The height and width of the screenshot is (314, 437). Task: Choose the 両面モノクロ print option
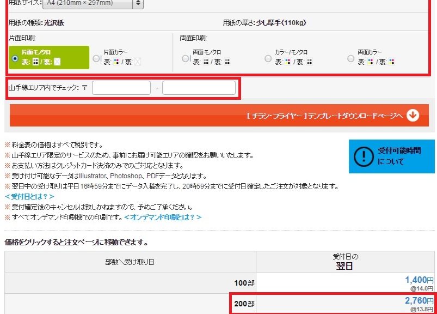pyautogui.click(x=186, y=58)
